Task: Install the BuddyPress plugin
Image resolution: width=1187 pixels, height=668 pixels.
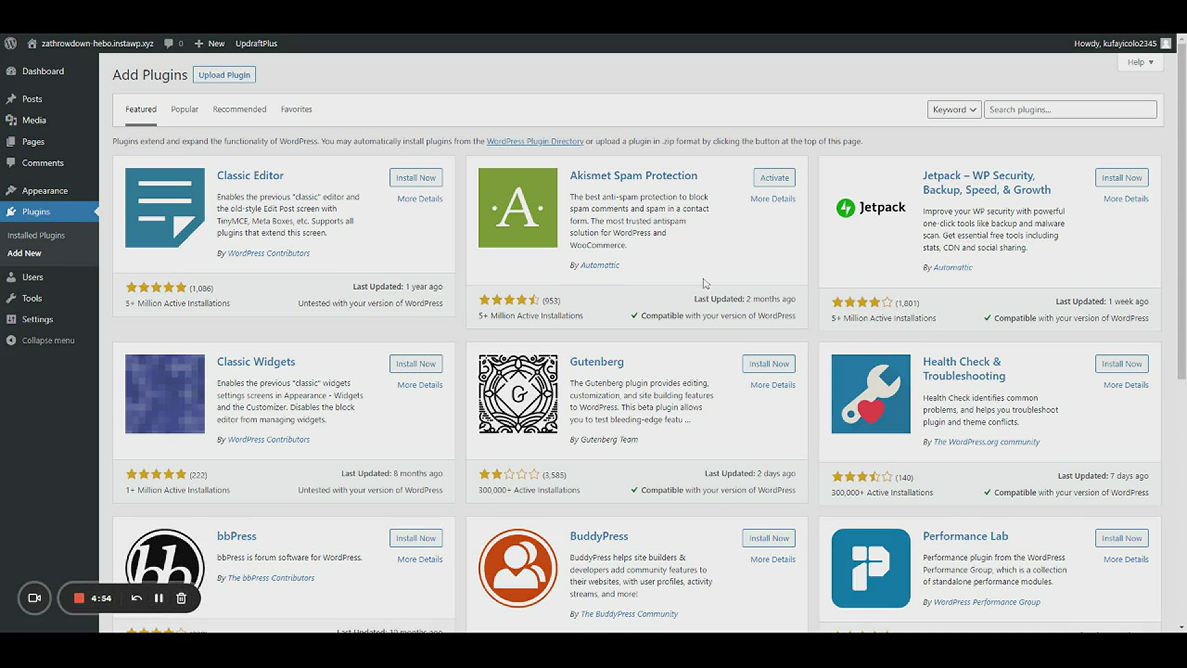Action: pos(768,538)
